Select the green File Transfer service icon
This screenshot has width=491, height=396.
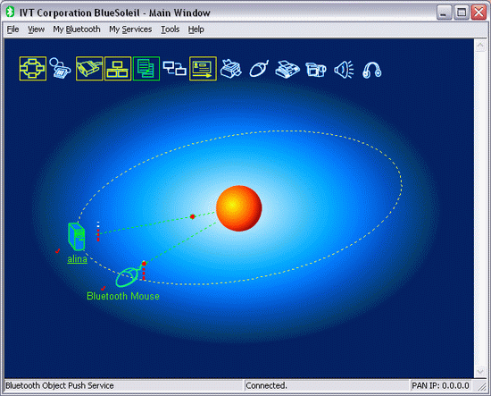point(146,69)
